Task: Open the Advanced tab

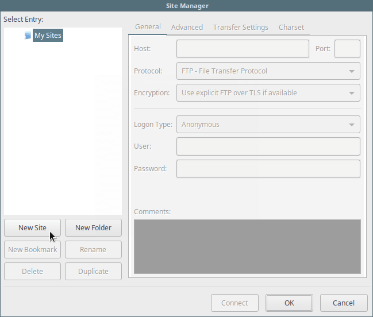Action: [x=187, y=27]
